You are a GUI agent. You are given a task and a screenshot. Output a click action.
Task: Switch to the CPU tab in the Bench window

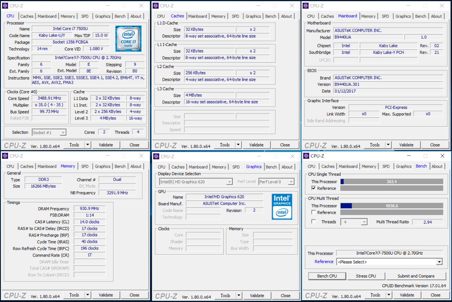click(312, 166)
